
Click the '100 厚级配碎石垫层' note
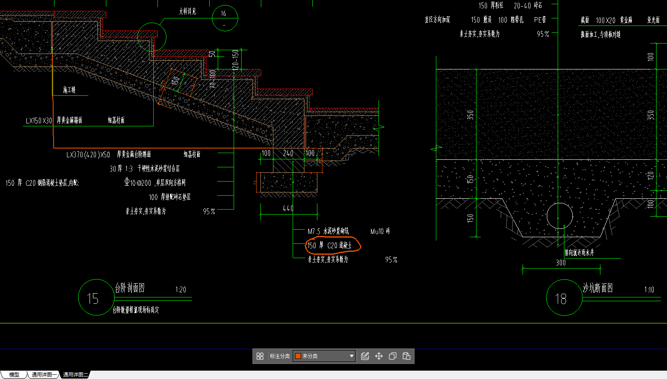click(170, 197)
